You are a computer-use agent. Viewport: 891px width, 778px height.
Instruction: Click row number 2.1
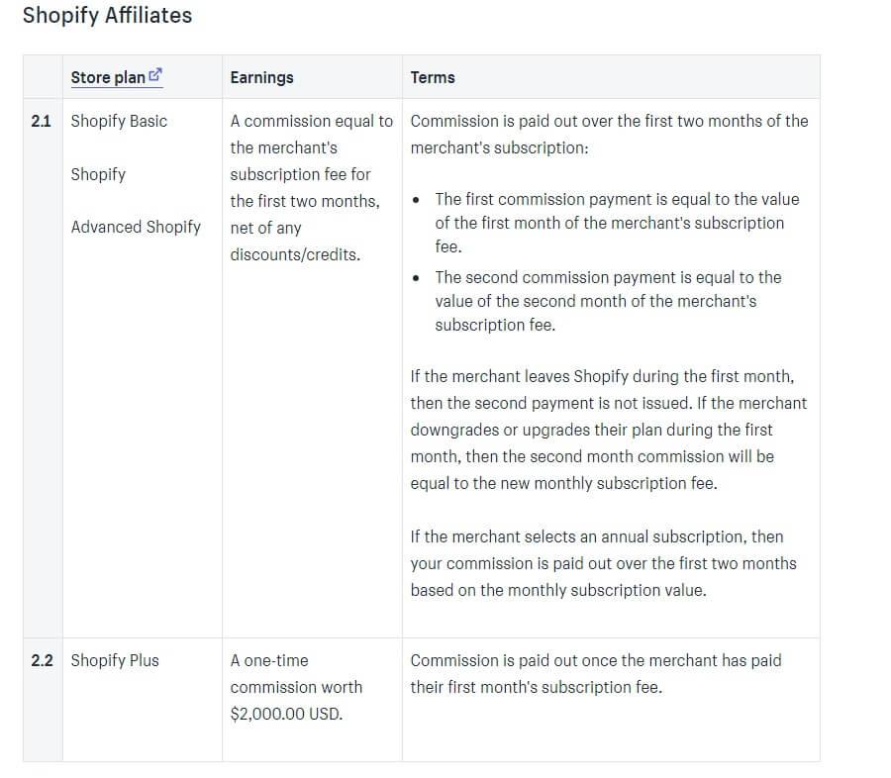[x=41, y=121]
